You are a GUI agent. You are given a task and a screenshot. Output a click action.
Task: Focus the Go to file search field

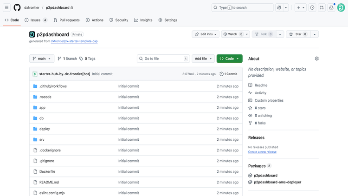(163, 59)
